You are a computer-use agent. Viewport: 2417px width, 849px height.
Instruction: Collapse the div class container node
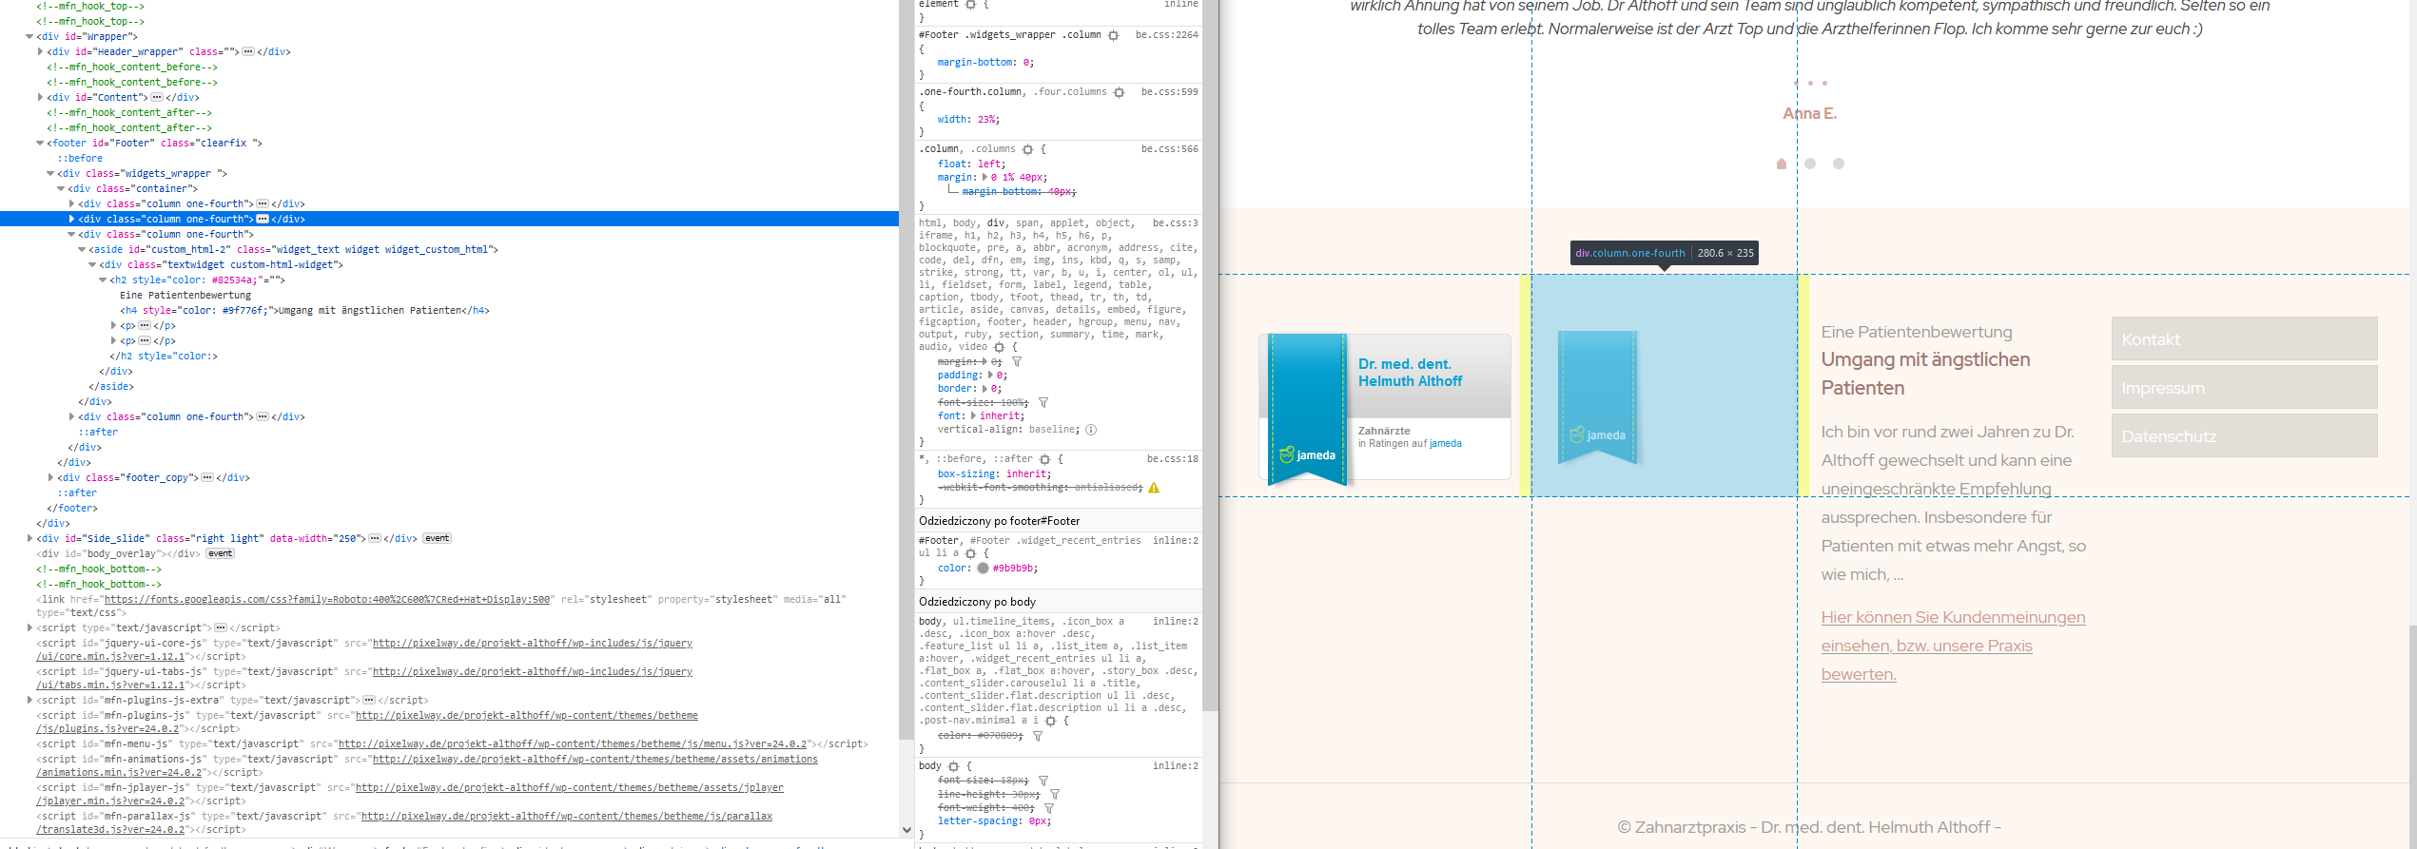point(61,189)
